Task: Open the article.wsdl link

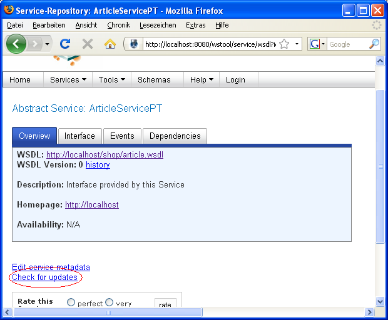Action: pyautogui.click(x=105, y=154)
